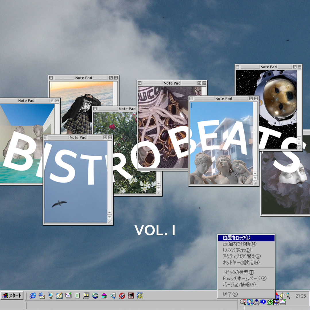Click title bar of flowers Note Pad window

coord(115,108)
